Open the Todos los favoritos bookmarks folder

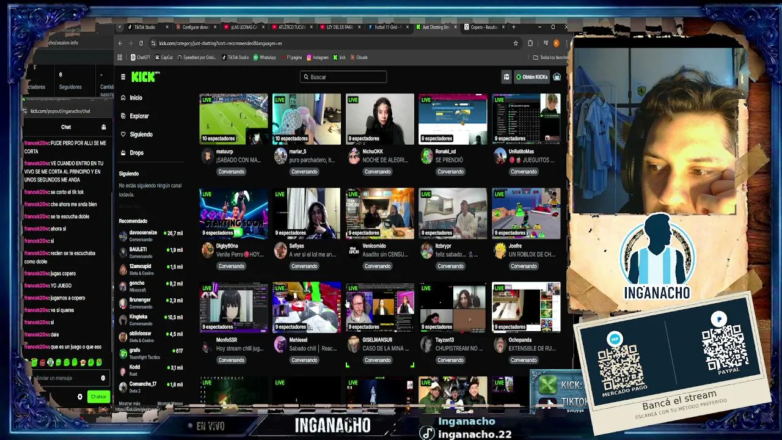(550, 57)
